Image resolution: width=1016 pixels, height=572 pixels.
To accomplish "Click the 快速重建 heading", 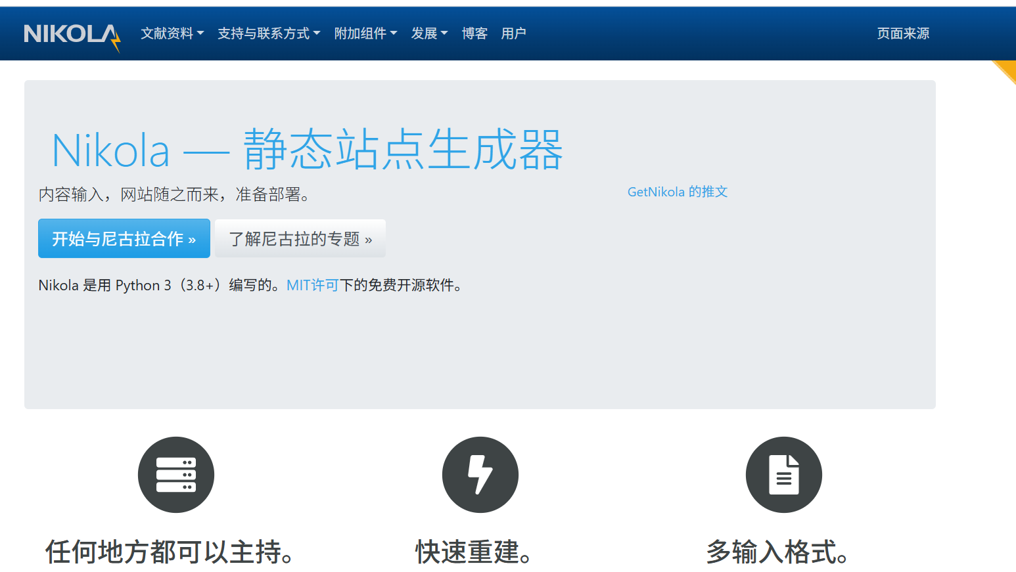I will (x=474, y=552).
